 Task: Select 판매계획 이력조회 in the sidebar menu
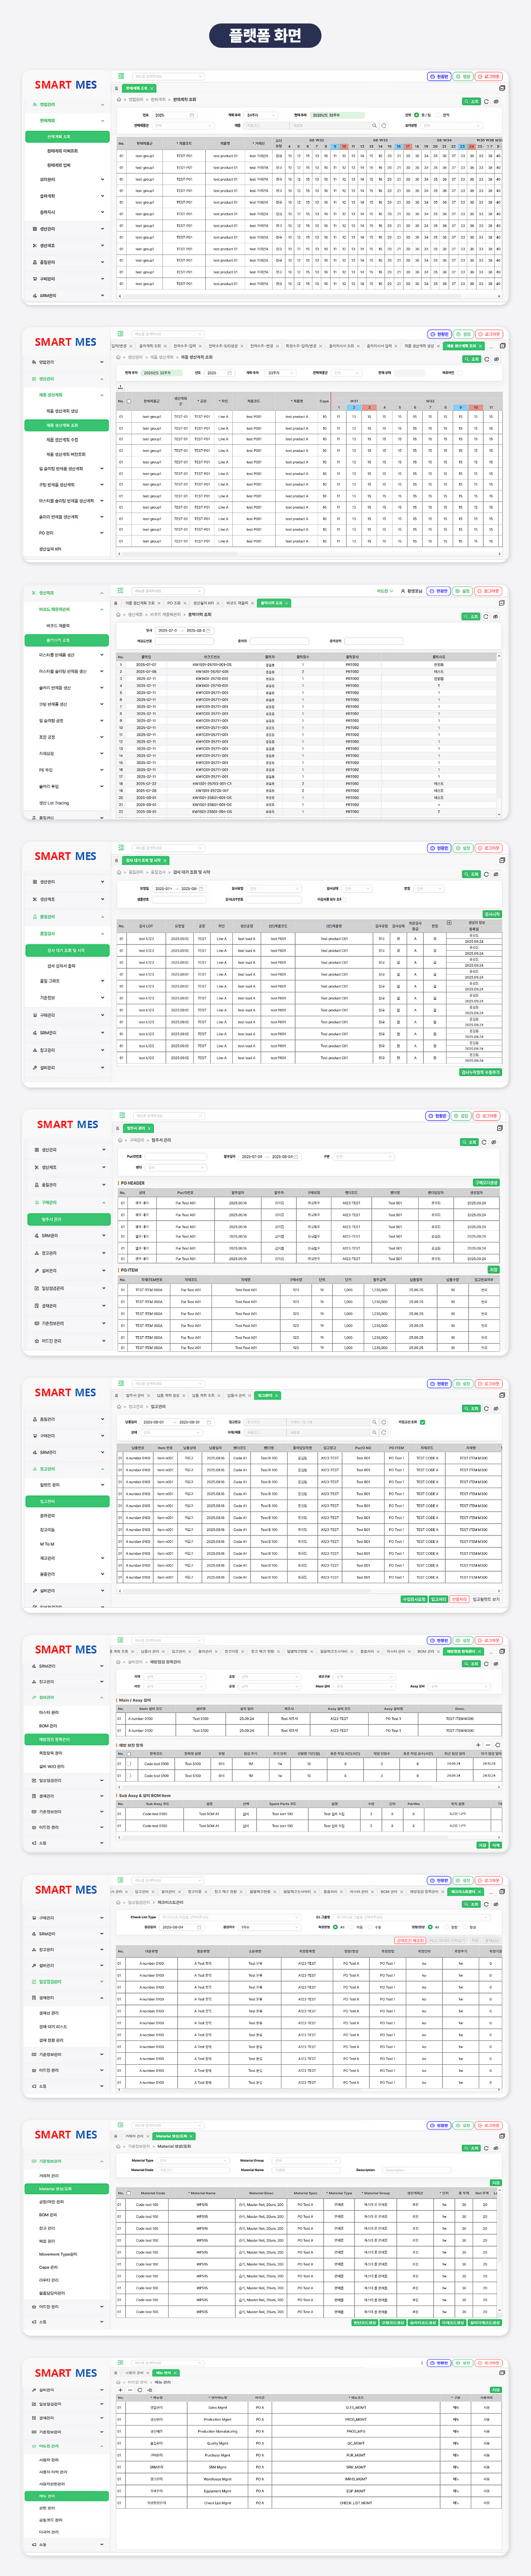(x=62, y=151)
